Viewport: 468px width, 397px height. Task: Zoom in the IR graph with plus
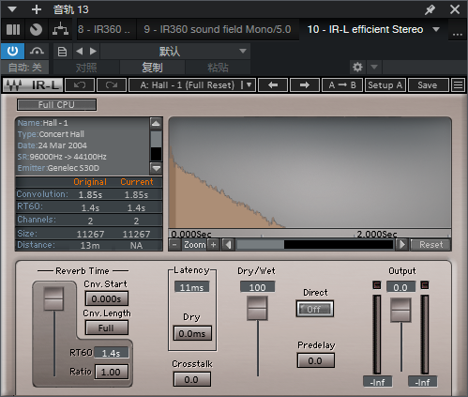[214, 245]
